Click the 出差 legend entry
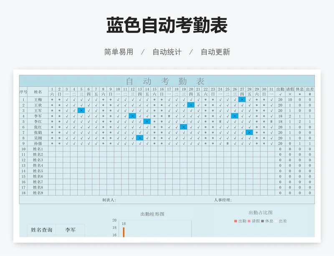The width and height of the screenshot is (334, 256). click(x=281, y=221)
